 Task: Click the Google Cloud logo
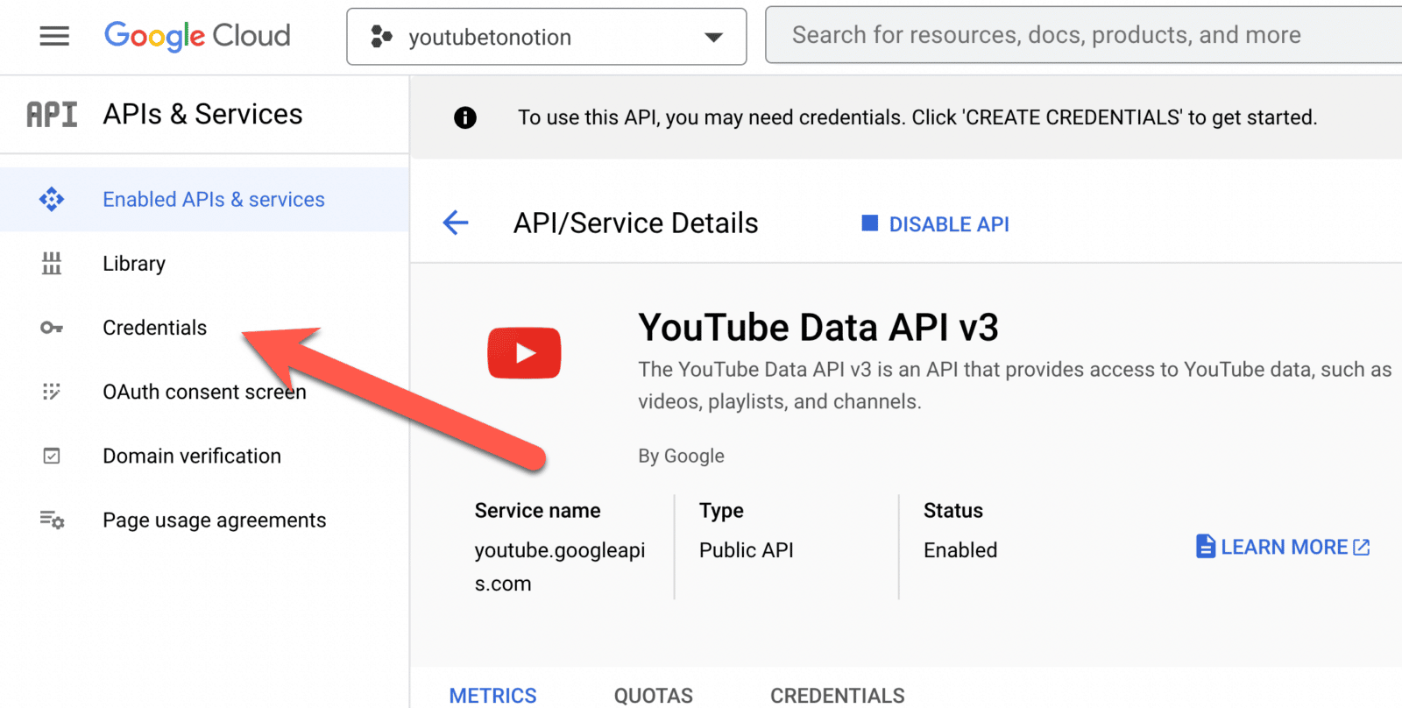(197, 36)
